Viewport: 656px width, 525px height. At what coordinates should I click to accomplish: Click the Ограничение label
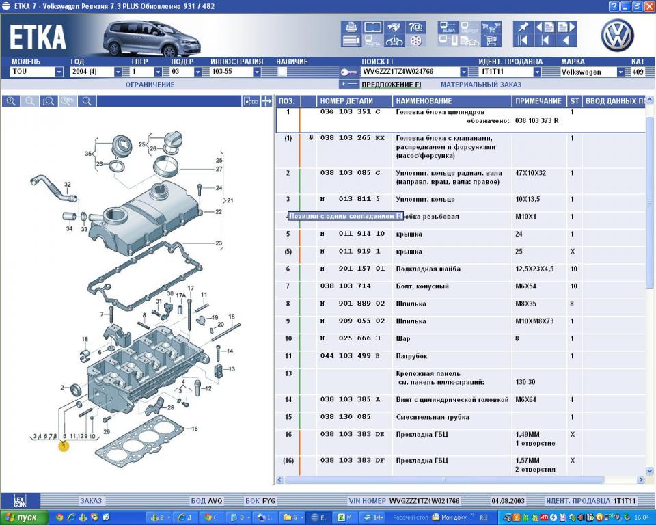[150, 85]
